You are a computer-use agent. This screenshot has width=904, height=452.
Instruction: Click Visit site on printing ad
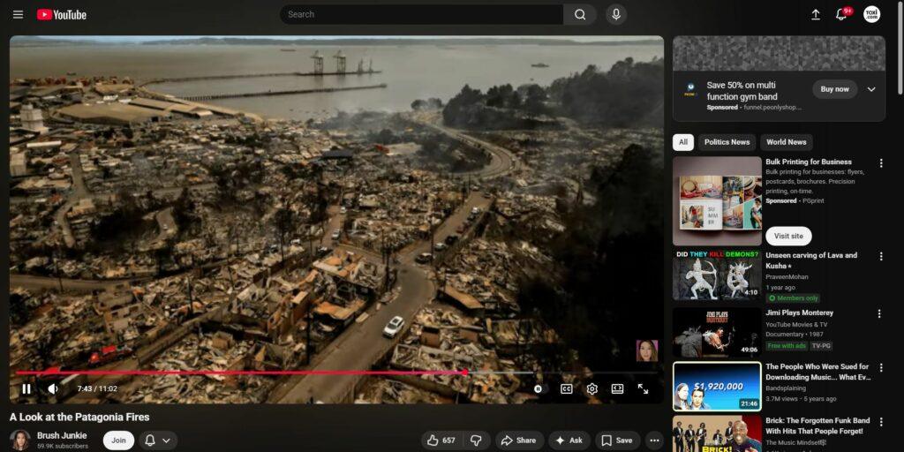pyautogui.click(x=788, y=237)
